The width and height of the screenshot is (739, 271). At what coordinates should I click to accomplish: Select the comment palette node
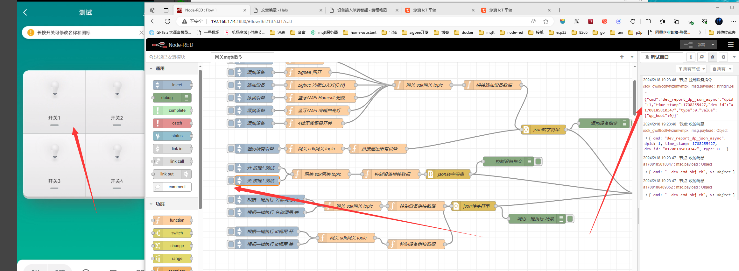pos(172,187)
